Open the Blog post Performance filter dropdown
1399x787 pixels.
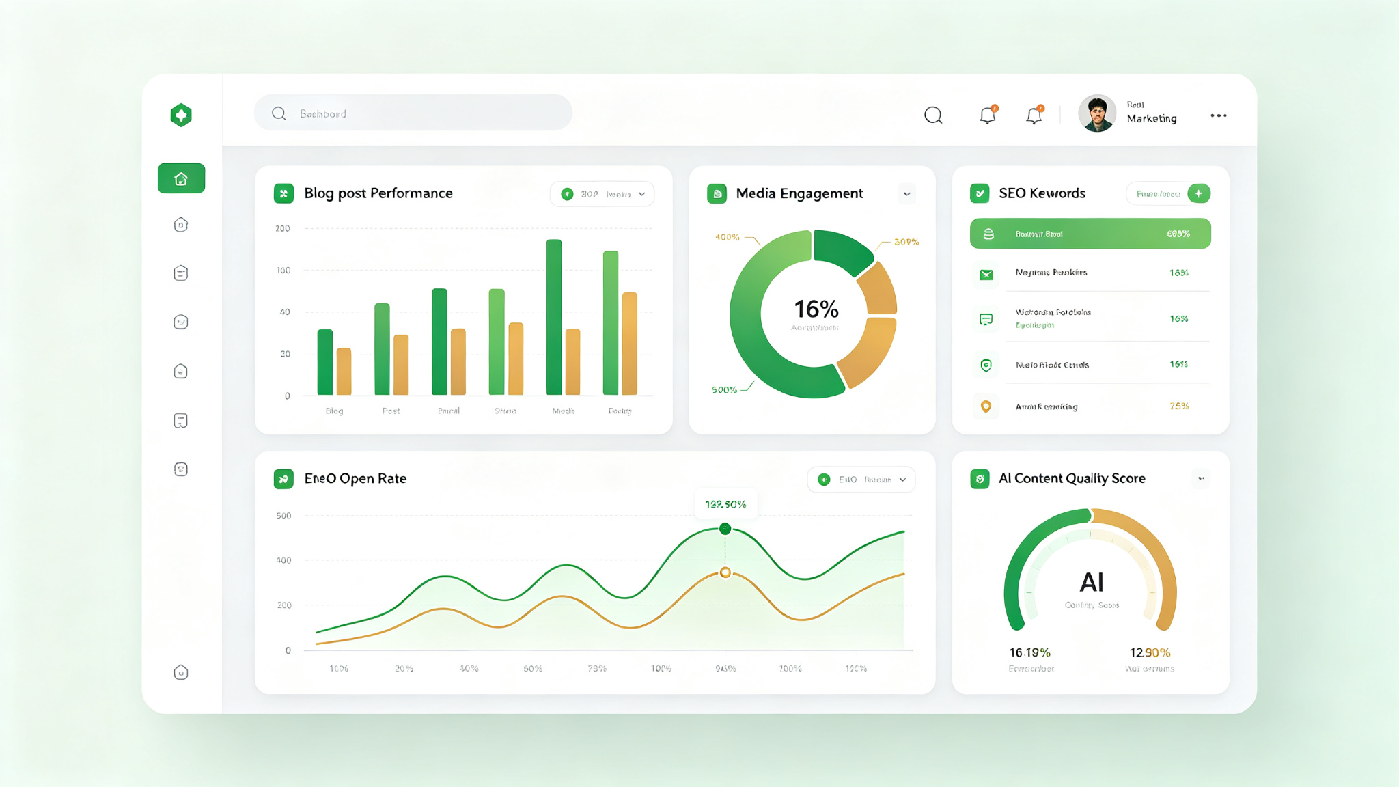tap(602, 194)
